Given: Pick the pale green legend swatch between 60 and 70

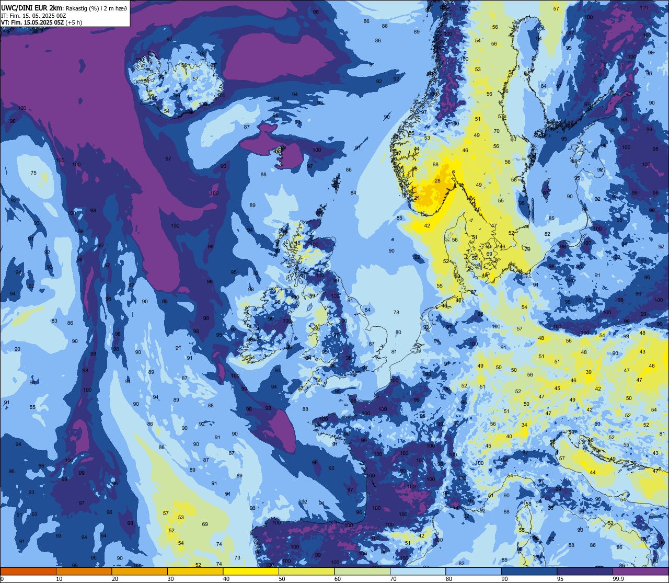Looking at the screenshot, I should click(x=362, y=571).
